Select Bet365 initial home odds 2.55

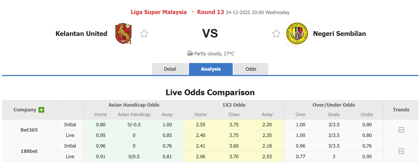tap(200, 124)
